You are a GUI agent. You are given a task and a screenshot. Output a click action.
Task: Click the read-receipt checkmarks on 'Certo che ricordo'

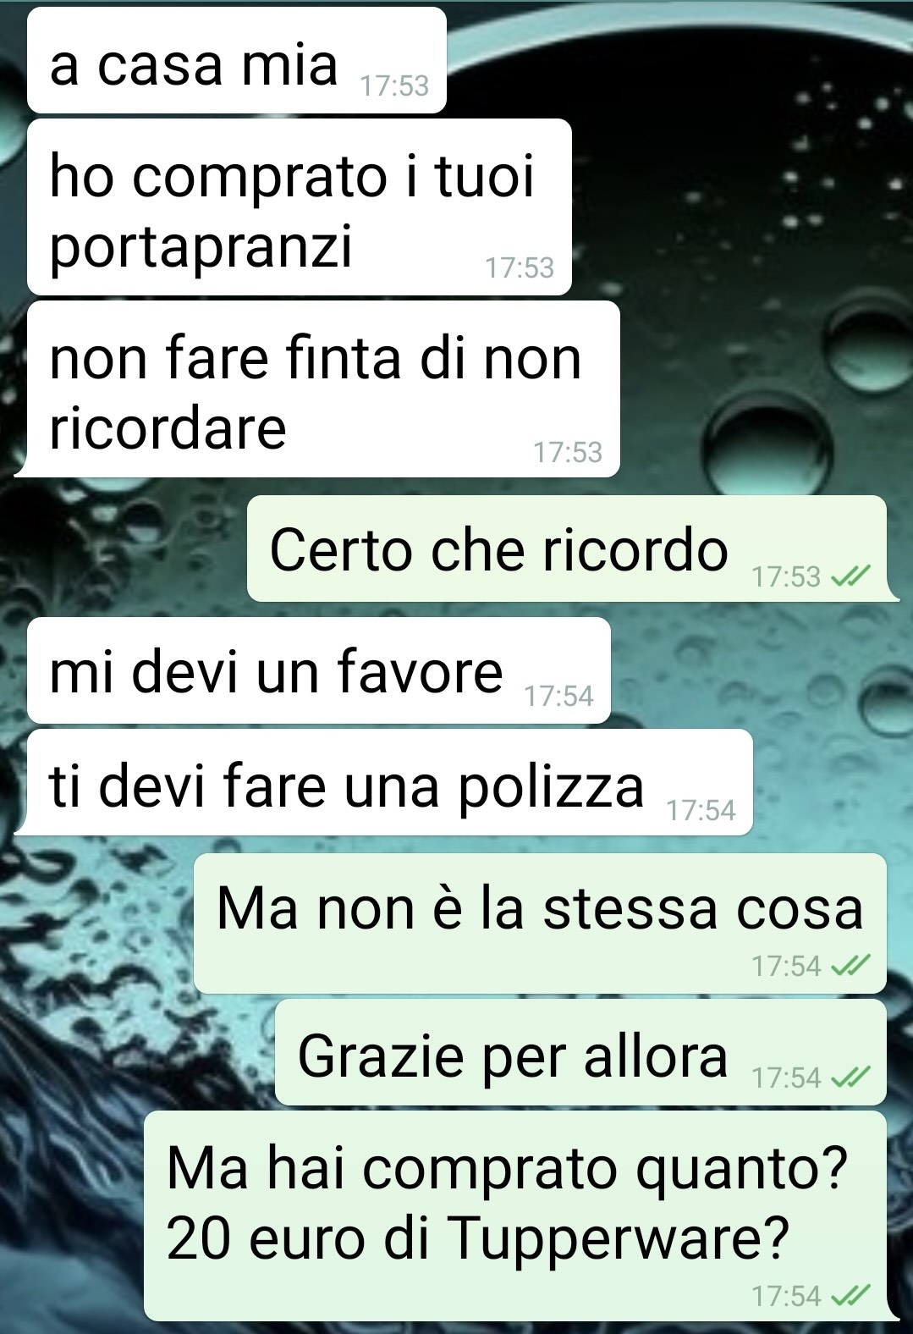click(850, 576)
